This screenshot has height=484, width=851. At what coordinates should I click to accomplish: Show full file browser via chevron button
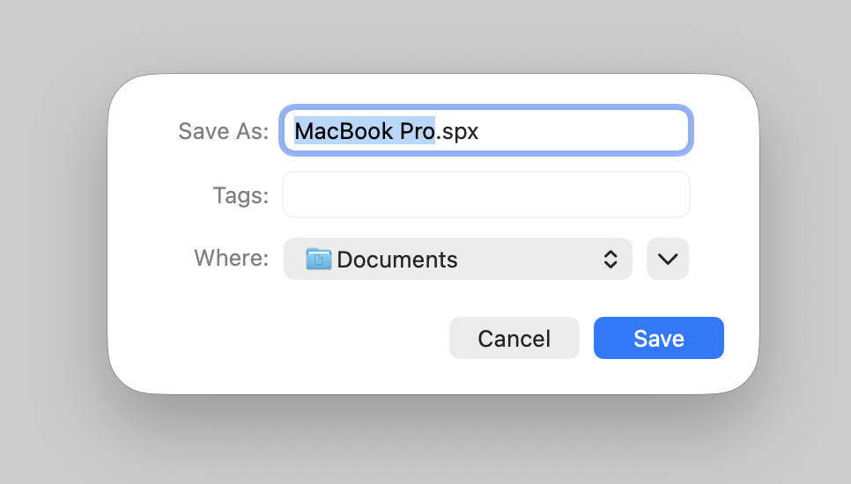click(668, 259)
